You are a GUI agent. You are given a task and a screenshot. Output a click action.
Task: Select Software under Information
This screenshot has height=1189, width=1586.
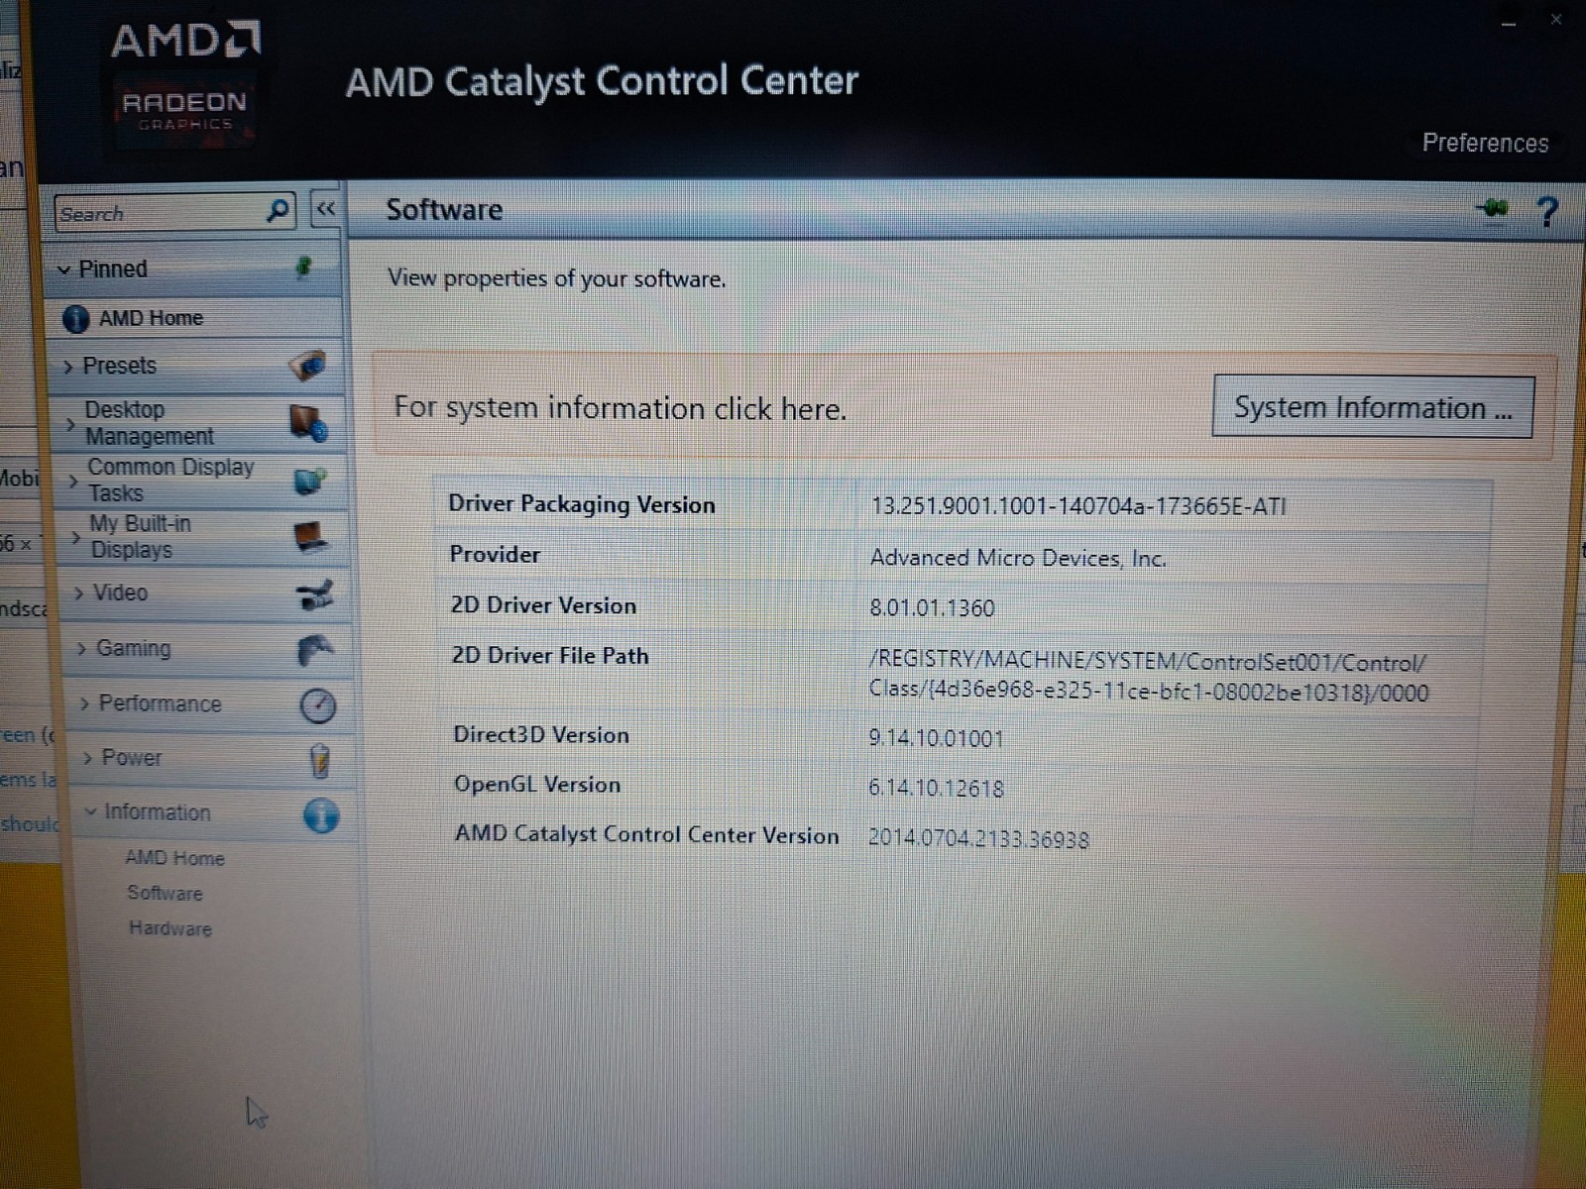pos(165,893)
